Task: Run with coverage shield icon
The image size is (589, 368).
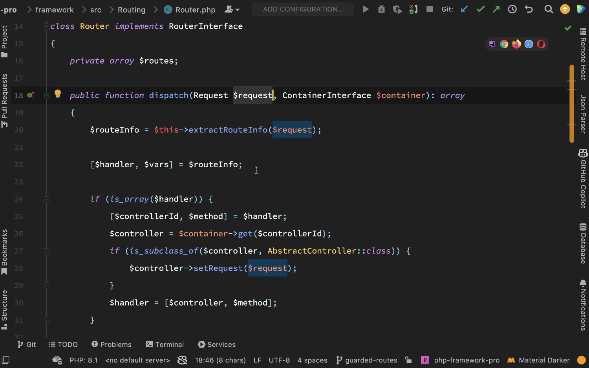Action: [x=397, y=9]
